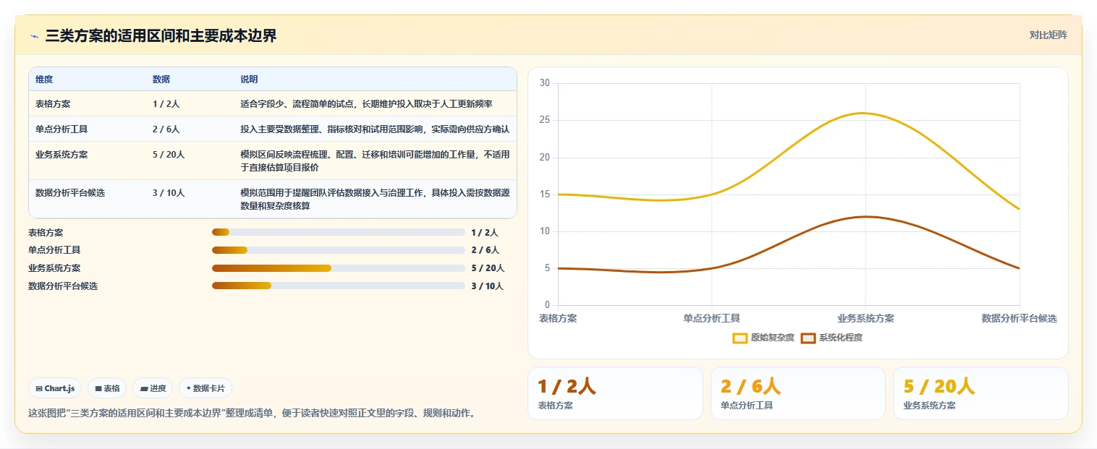Click the description starting 适合字段少
The height and width of the screenshot is (449, 1097).
pos(366,104)
